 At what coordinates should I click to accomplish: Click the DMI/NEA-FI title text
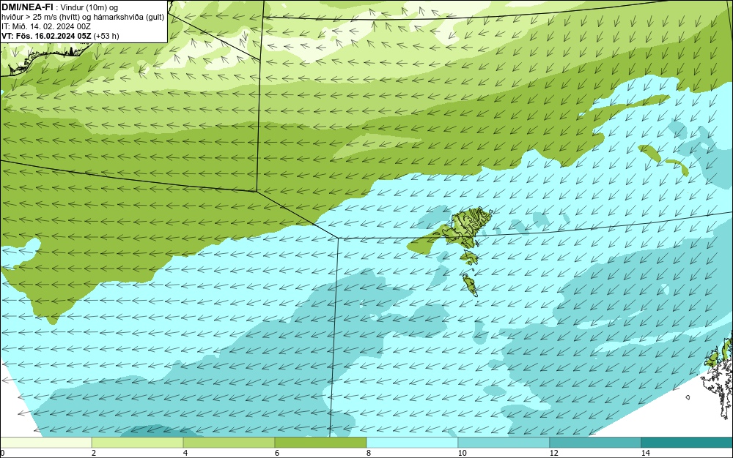pyautogui.click(x=27, y=7)
